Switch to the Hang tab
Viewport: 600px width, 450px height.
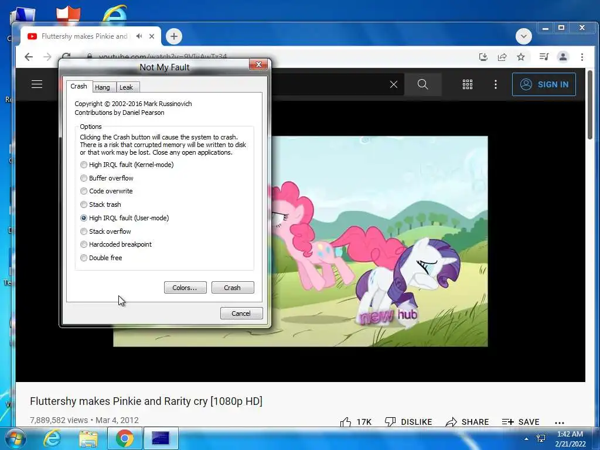[x=103, y=87]
